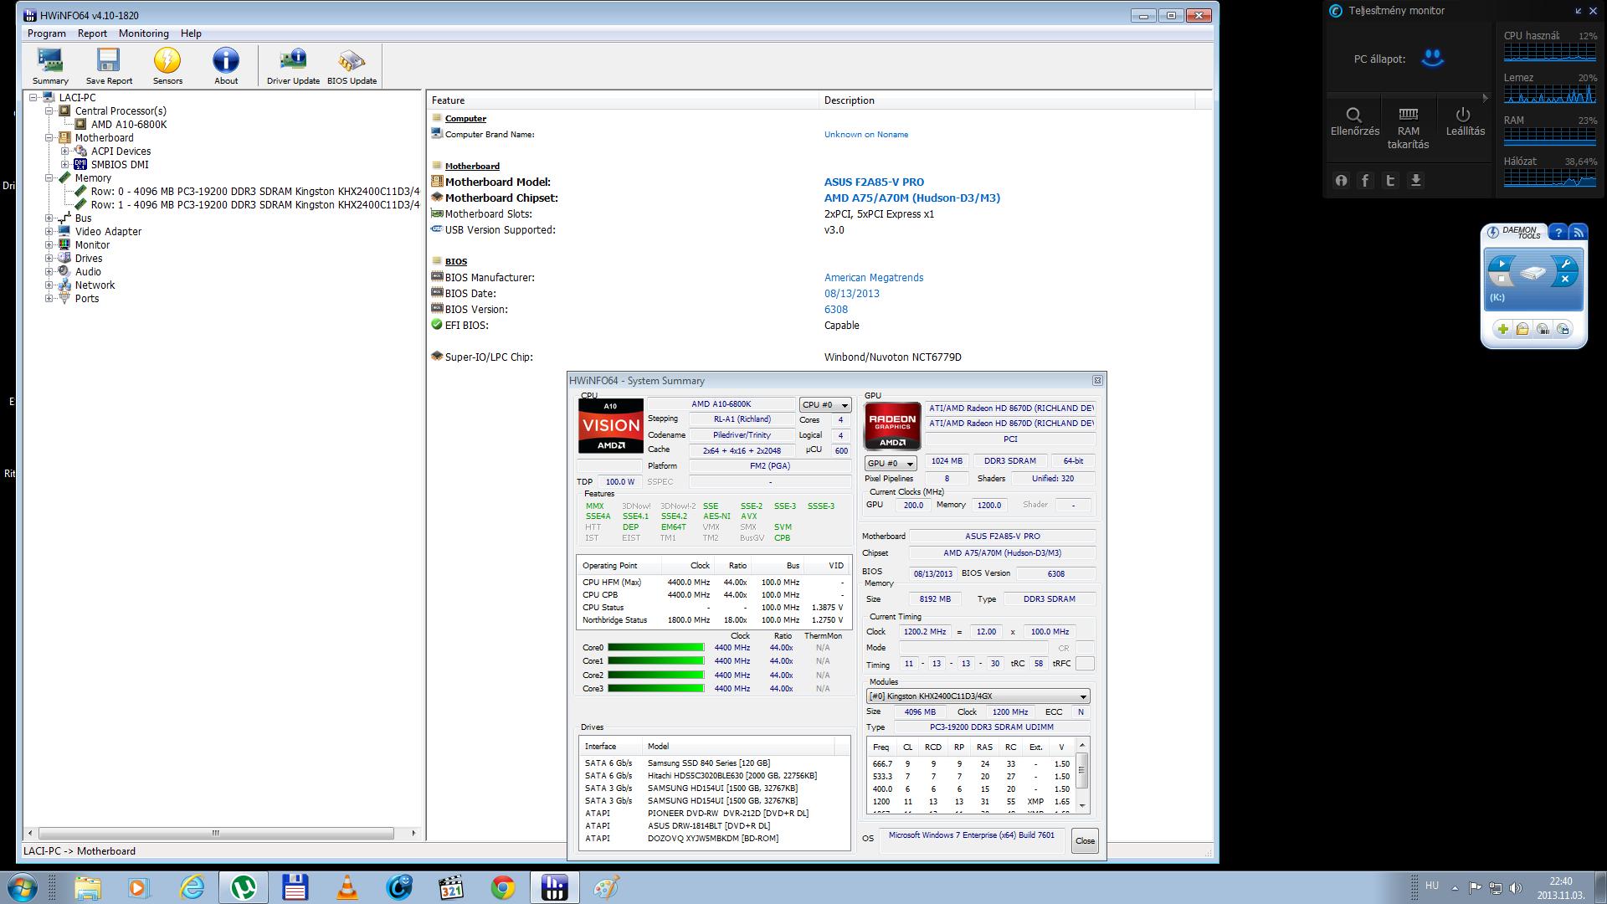Click scroll-down arrow in memory timings table
Viewport: 1607px width, 904px height.
pyautogui.click(x=1082, y=805)
